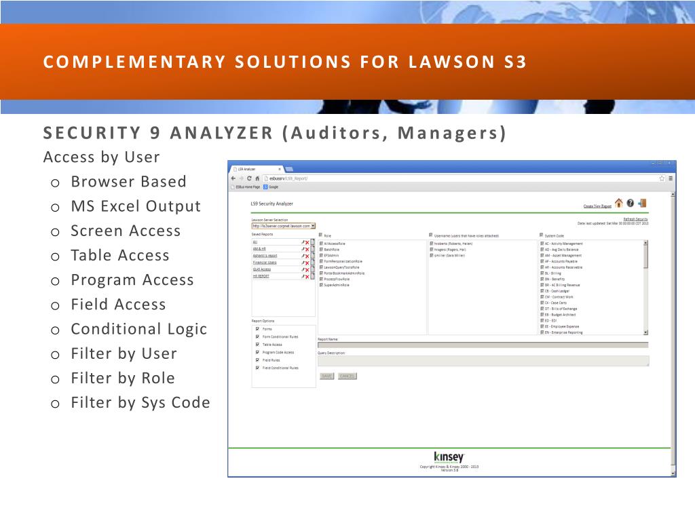Click the Google bookmark icon

tap(266, 187)
